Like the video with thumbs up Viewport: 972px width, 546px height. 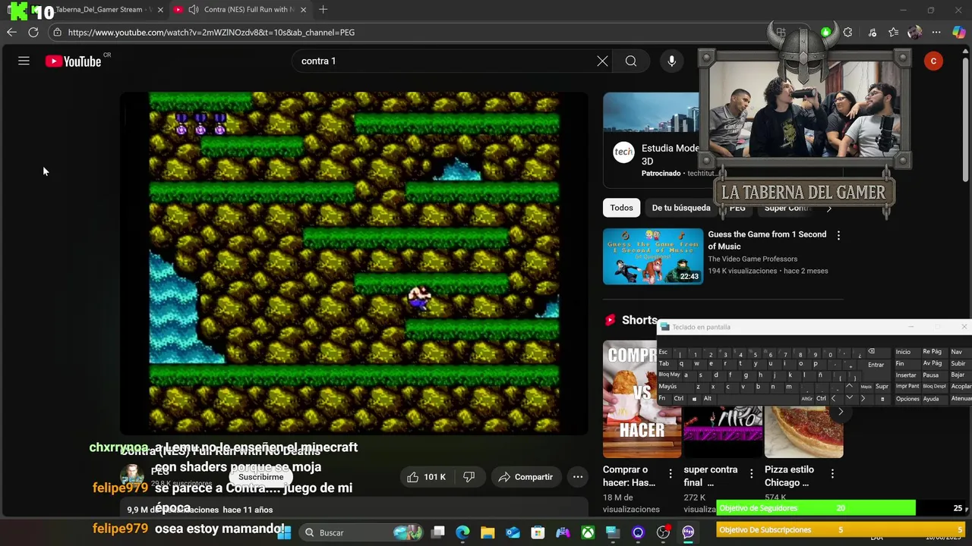(426, 477)
